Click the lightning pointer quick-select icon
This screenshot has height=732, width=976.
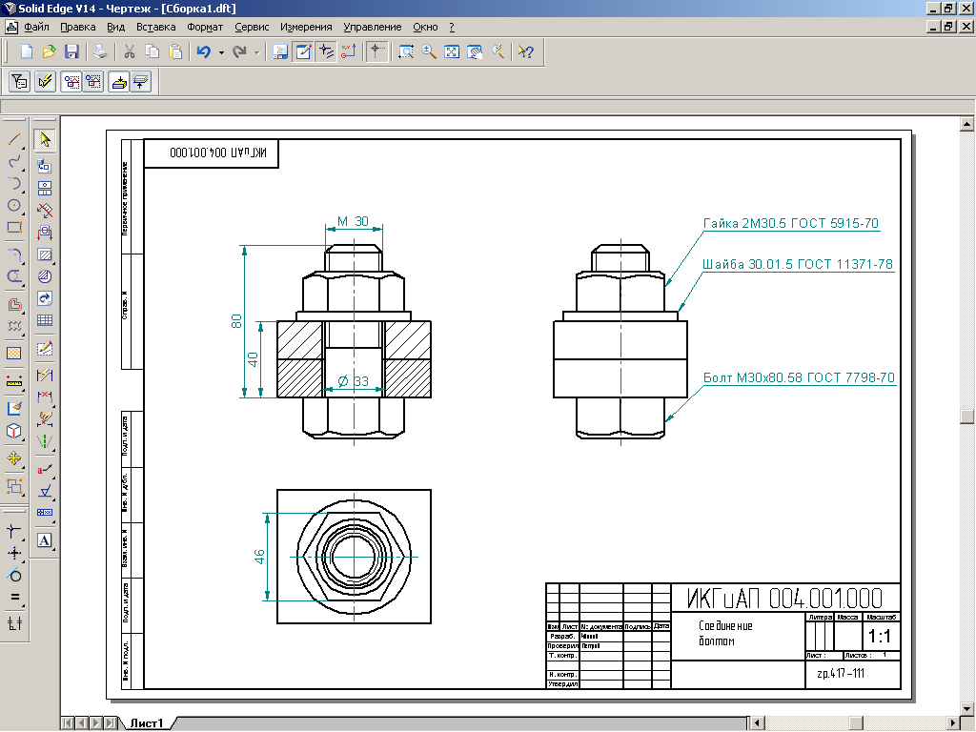tap(45, 82)
